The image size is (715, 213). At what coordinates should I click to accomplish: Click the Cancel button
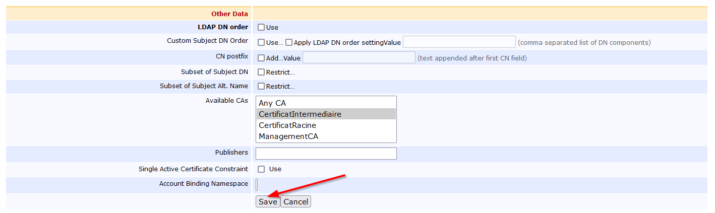tap(295, 202)
